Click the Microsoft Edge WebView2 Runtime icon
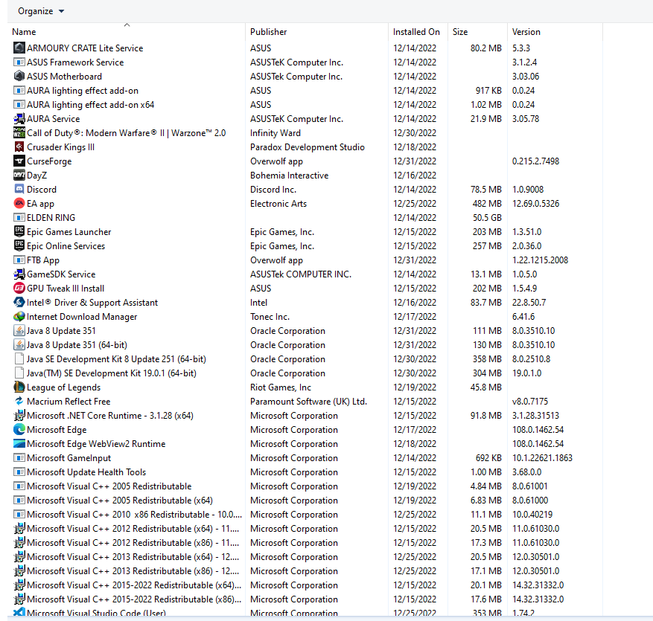 point(19,444)
